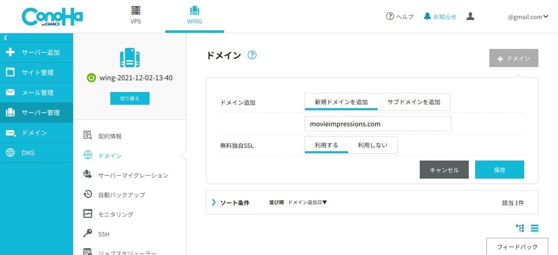Open モニタリング submenu item
558x255 pixels.
point(116,214)
